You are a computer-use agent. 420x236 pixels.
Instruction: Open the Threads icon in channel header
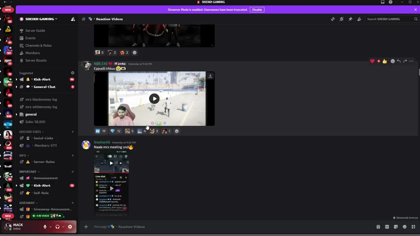(x=333, y=19)
